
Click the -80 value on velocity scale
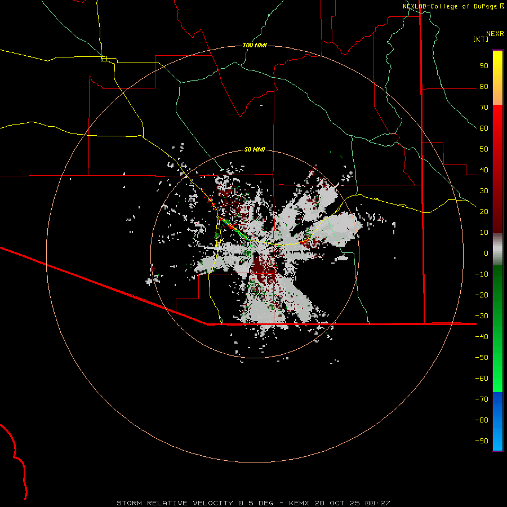[x=482, y=420]
